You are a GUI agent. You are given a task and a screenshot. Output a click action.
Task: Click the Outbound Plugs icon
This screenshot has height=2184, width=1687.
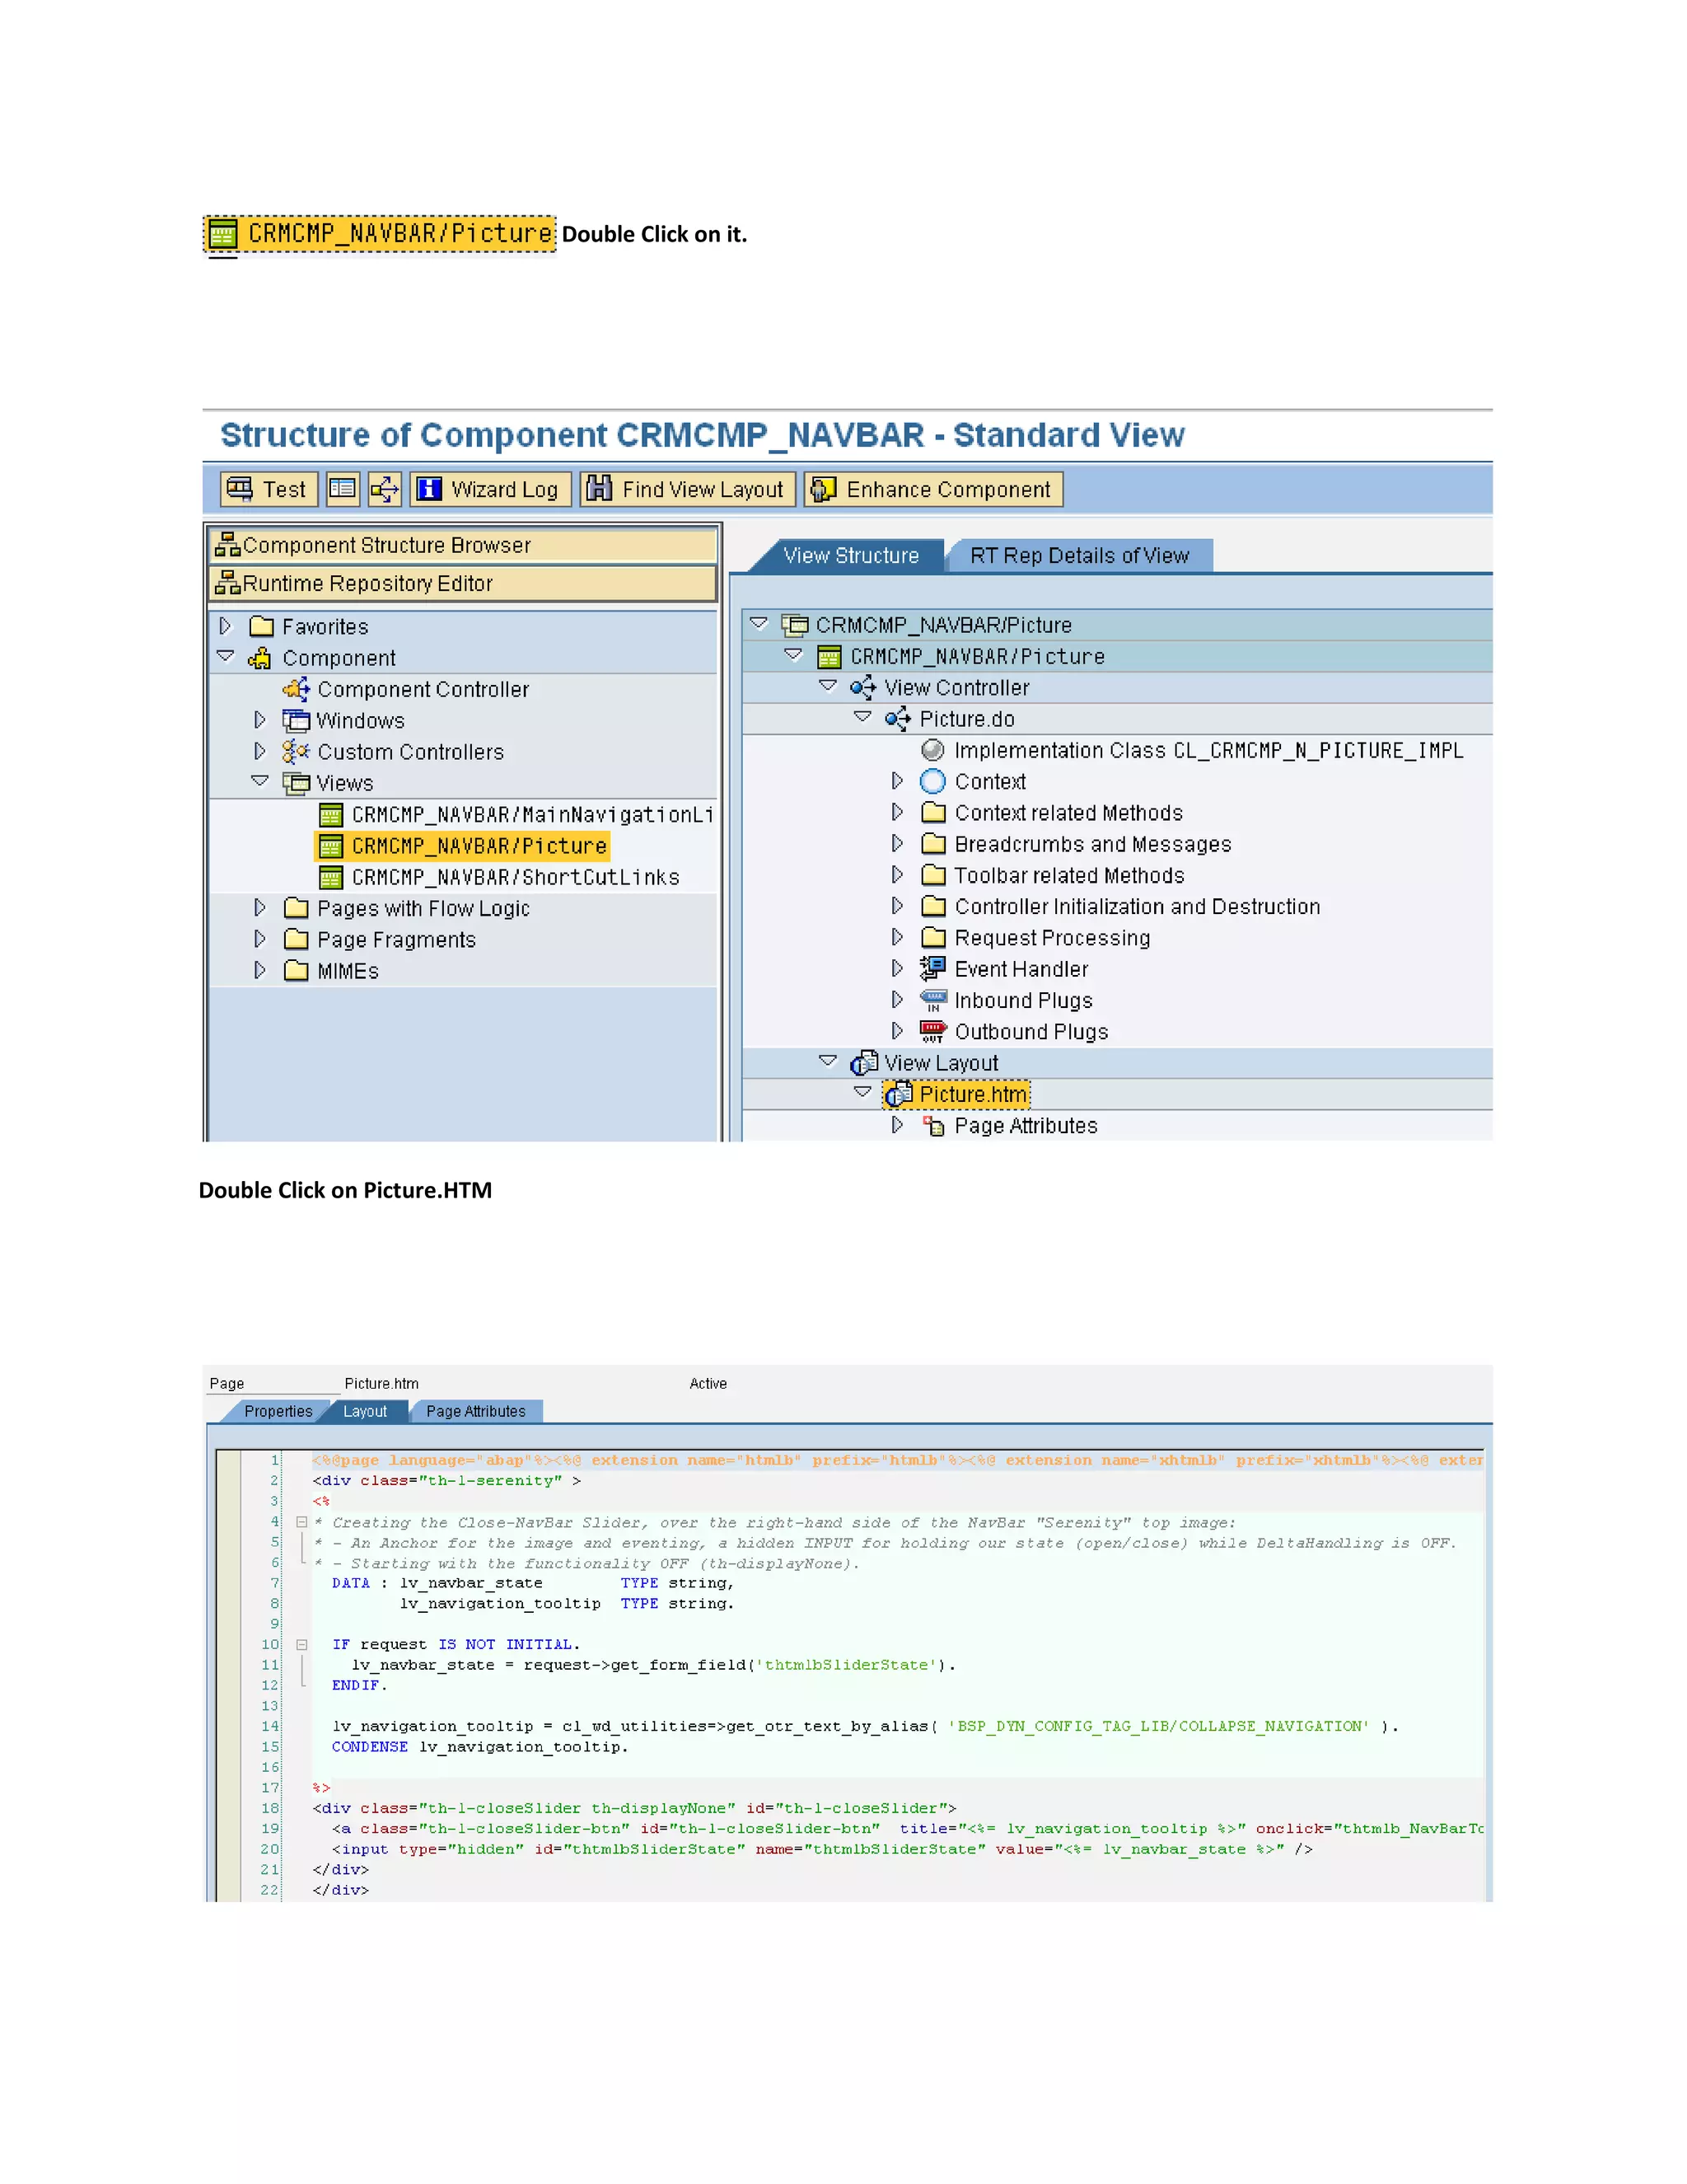click(932, 1031)
